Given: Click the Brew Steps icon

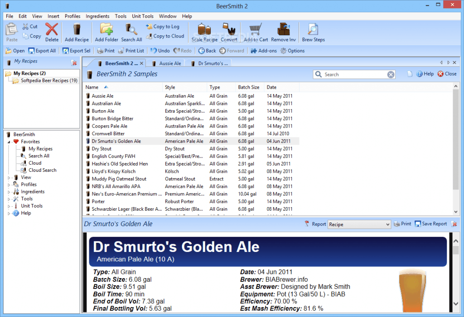Looking at the screenshot, I should click(x=313, y=32).
